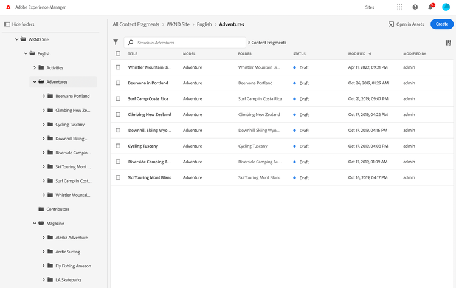Go to WKND Site breadcrumb
The image size is (456, 288).
179,24
